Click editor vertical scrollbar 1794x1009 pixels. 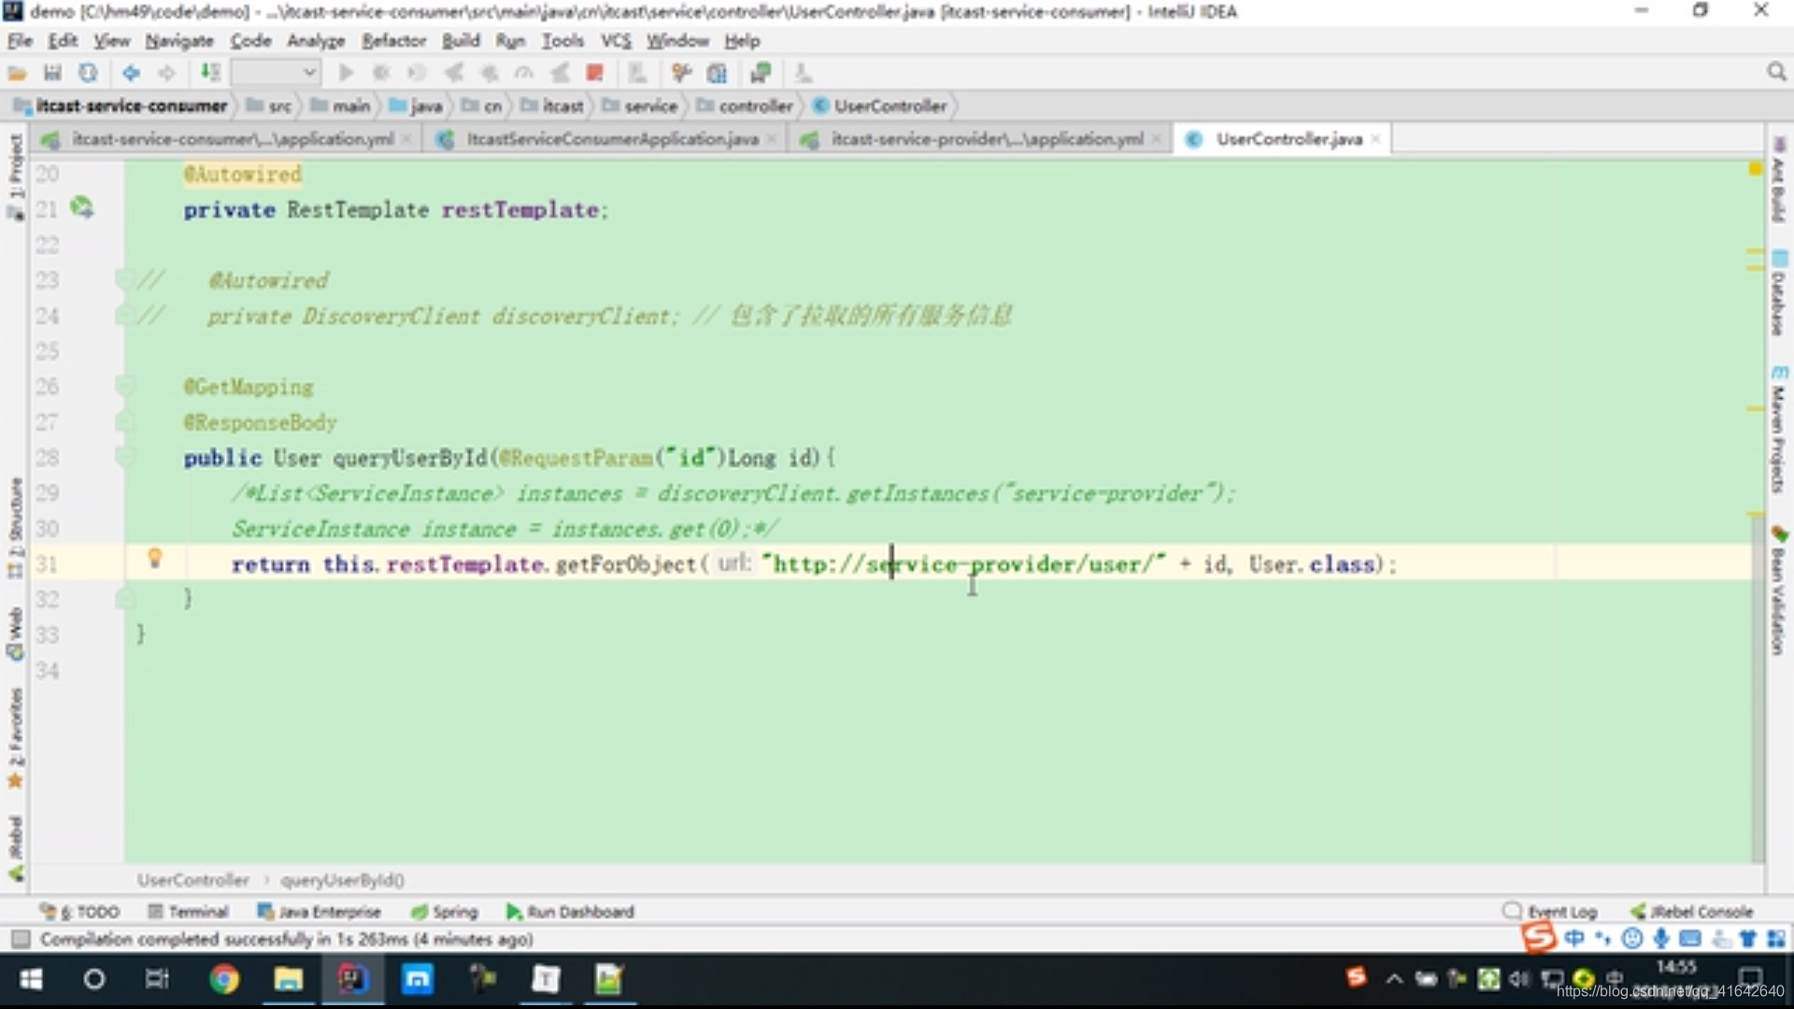pyautogui.click(x=1757, y=691)
